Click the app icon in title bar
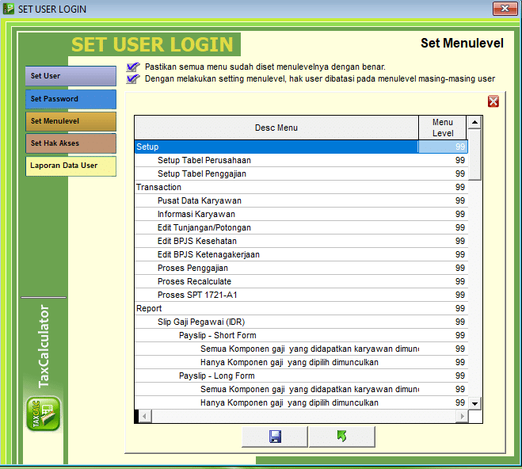Image resolution: width=522 pixels, height=469 pixels. [x=9, y=9]
